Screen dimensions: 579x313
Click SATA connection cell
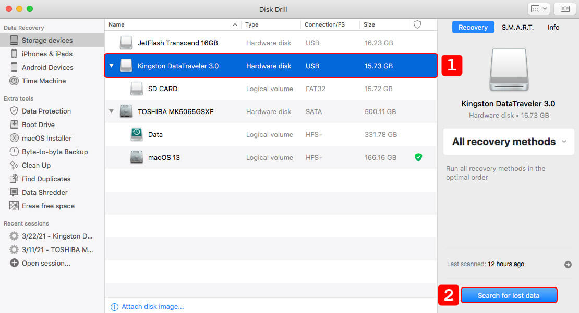313,111
